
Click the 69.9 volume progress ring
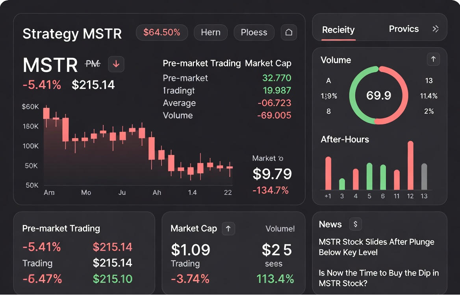(x=378, y=95)
